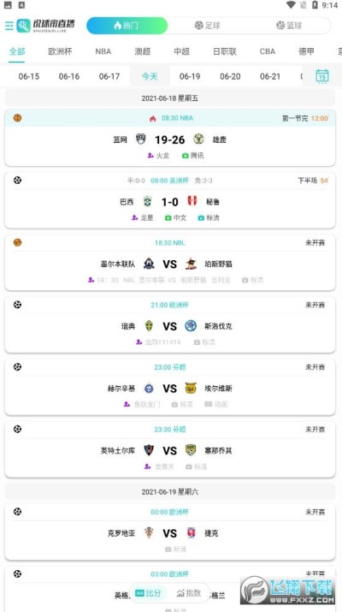Open the 腾讯 stream link for Nets game
342x612 pixels.
click(193, 156)
